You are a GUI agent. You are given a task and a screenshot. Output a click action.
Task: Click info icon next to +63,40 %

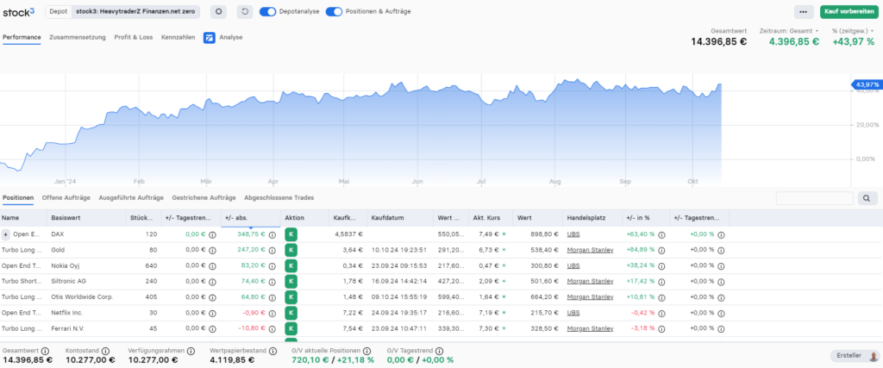point(661,234)
